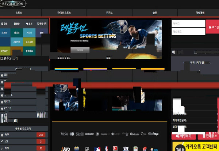The height and width of the screenshot is (151, 219).
Task: Open the 가상게임 top navigation tab
Action: click(x=199, y=13)
